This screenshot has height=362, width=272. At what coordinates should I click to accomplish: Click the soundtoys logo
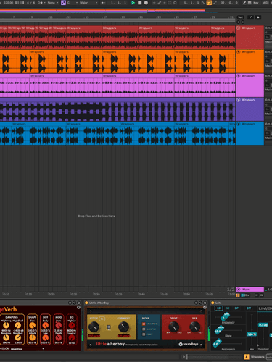(x=189, y=344)
